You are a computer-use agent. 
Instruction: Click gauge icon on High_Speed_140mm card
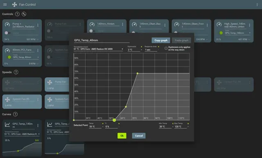tap(219, 24)
